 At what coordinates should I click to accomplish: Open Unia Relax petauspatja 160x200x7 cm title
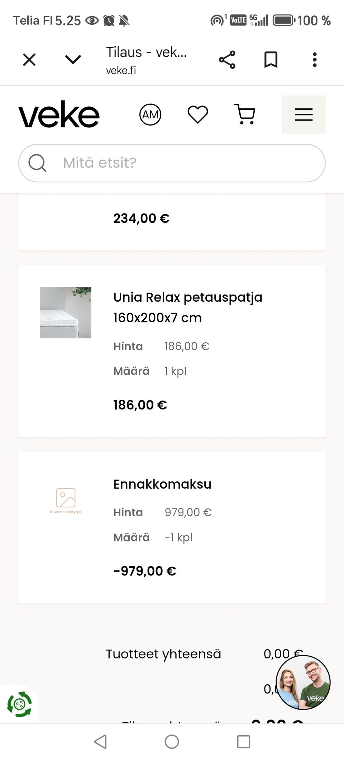pos(187,307)
